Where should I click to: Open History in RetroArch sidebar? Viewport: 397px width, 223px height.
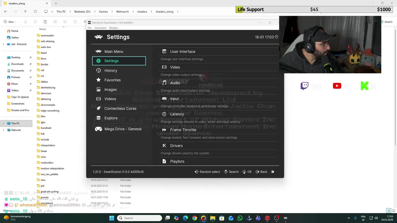point(119,71)
